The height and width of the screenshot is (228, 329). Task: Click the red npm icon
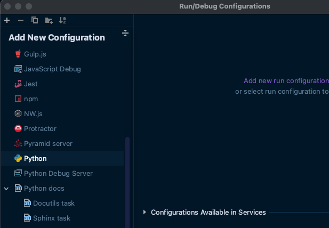[18, 99]
